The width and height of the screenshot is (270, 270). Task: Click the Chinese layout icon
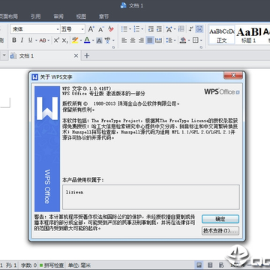coord(169,29)
